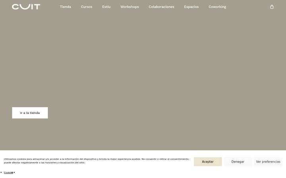This screenshot has width=286, height=178.
Task: Open the Espacios menu link
Action: (191, 7)
